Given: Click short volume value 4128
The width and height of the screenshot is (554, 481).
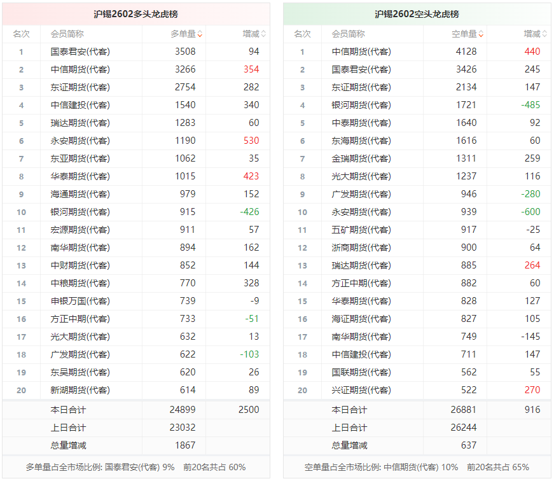Looking at the screenshot, I should [466, 52].
